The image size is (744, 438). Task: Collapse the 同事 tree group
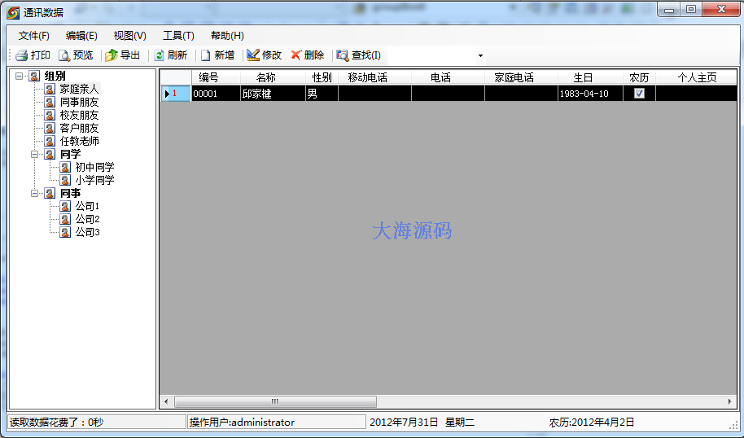[35, 193]
